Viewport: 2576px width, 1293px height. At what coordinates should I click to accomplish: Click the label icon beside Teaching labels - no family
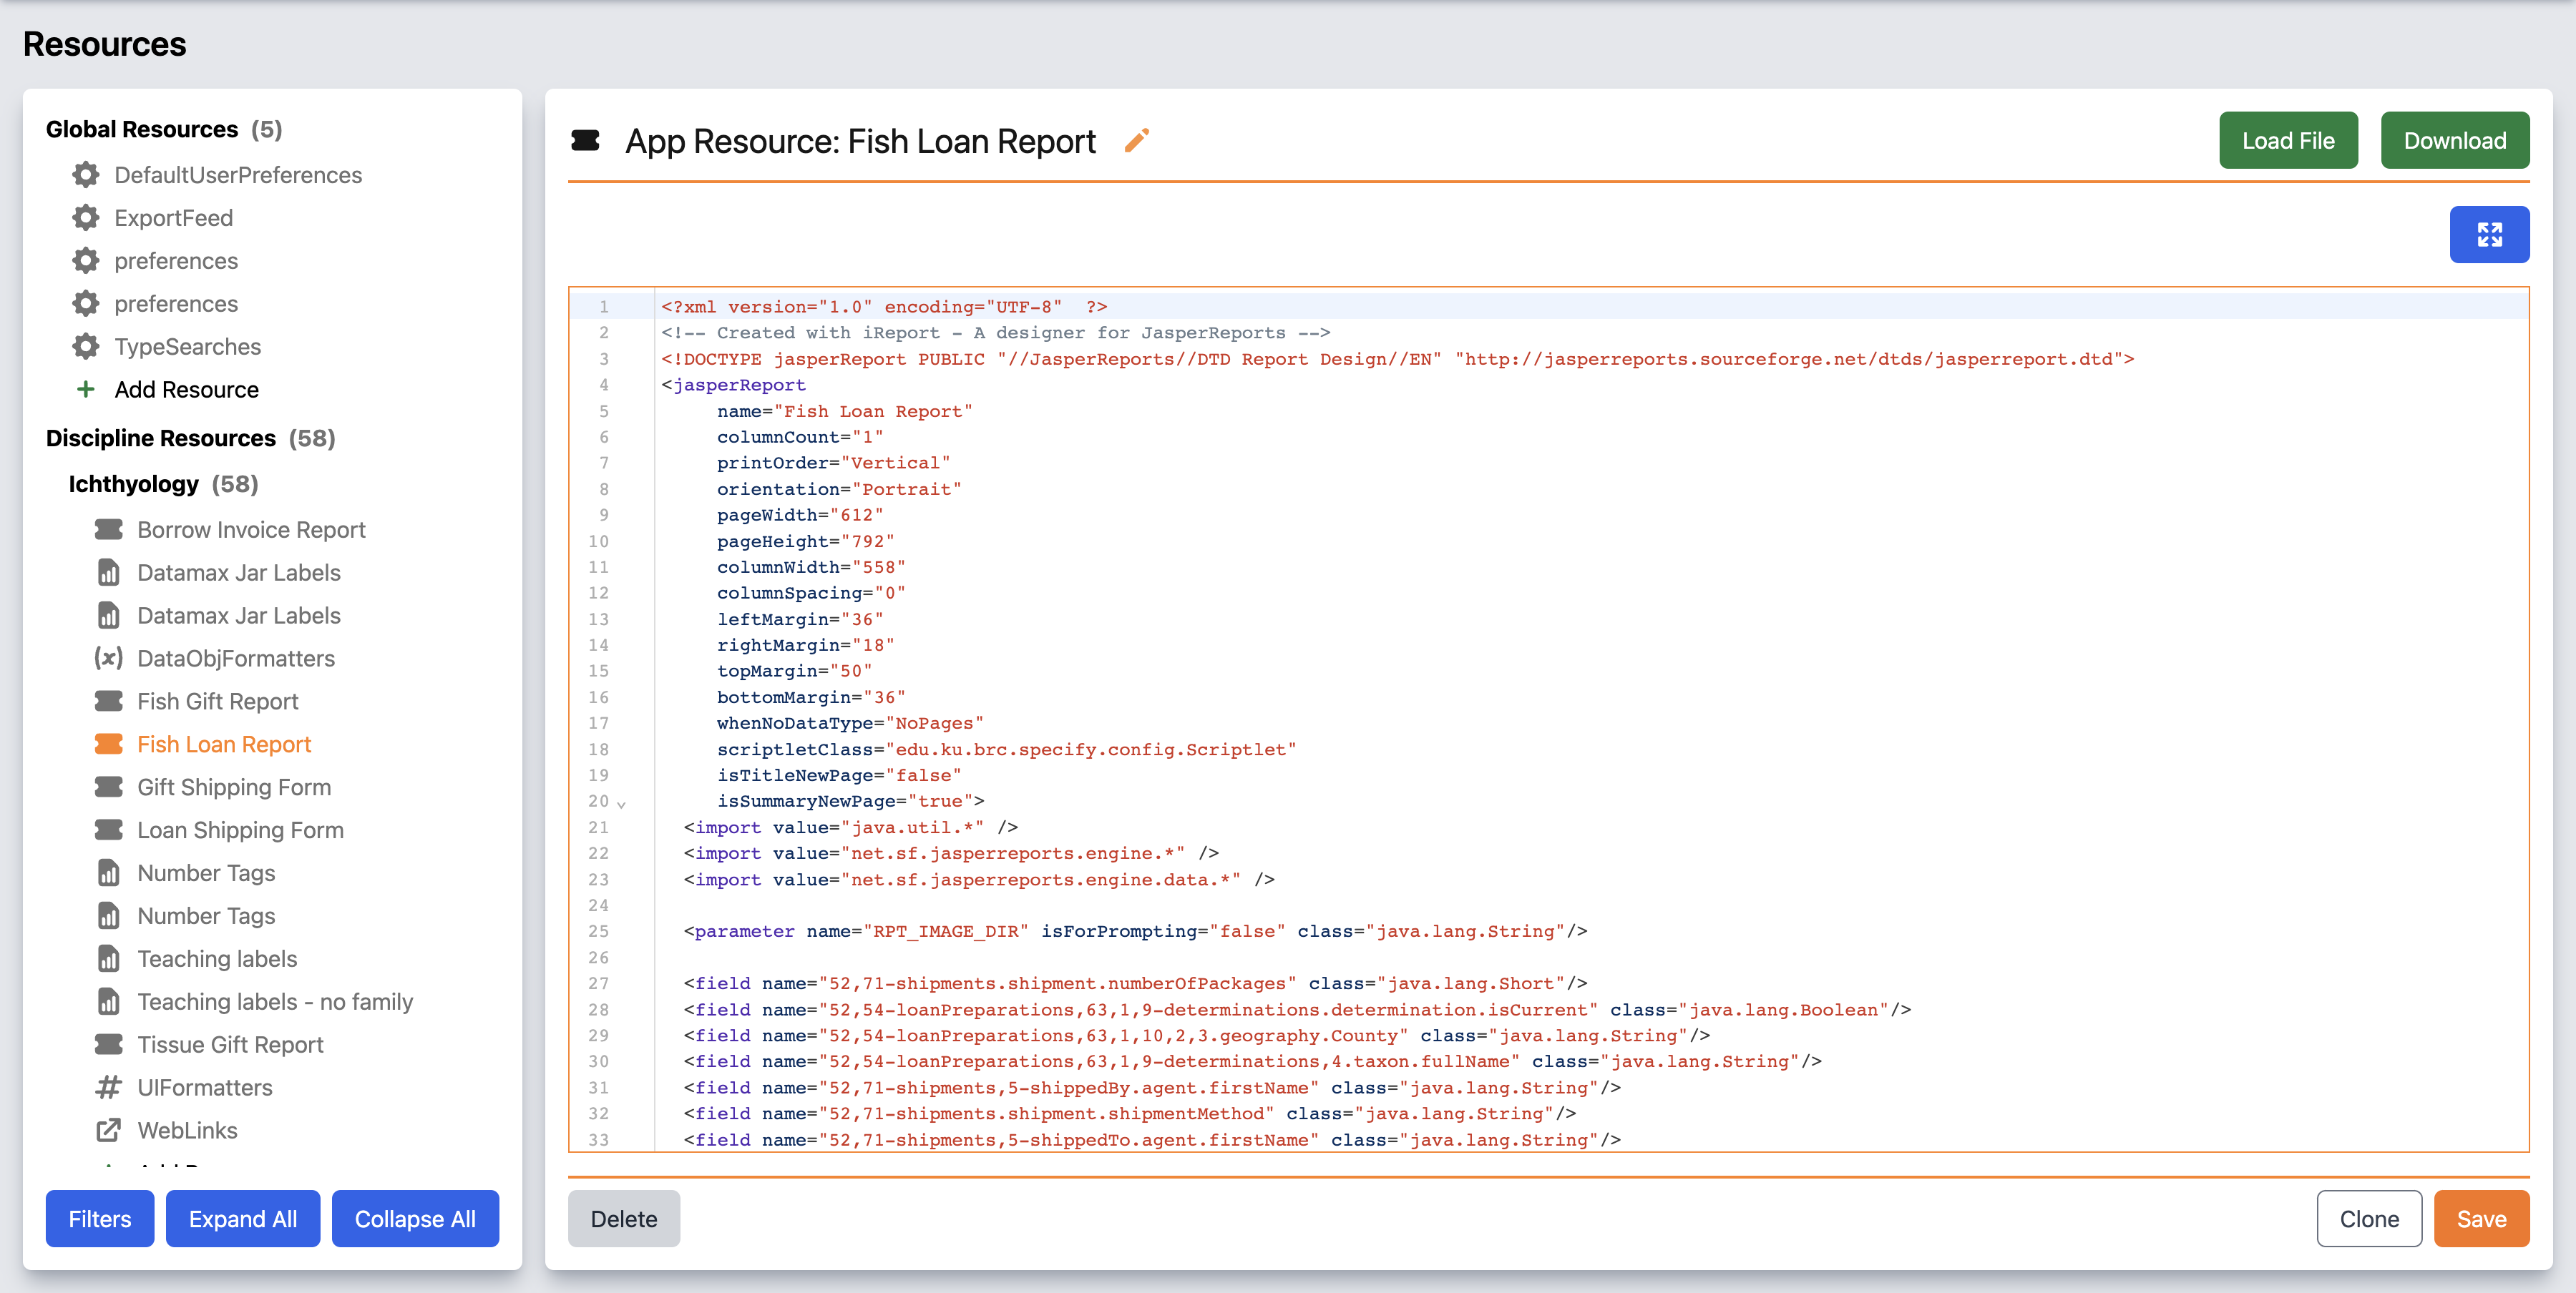click(109, 1001)
